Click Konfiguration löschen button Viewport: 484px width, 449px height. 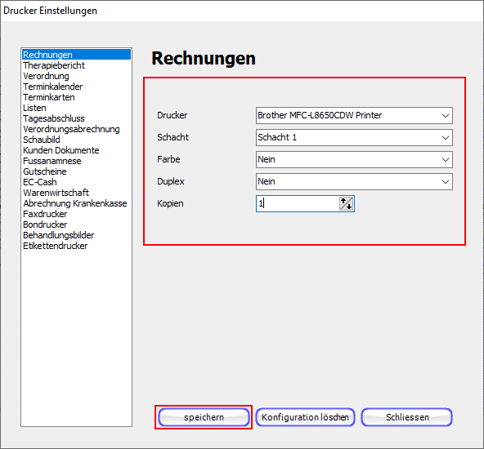[x=305, y=417]
